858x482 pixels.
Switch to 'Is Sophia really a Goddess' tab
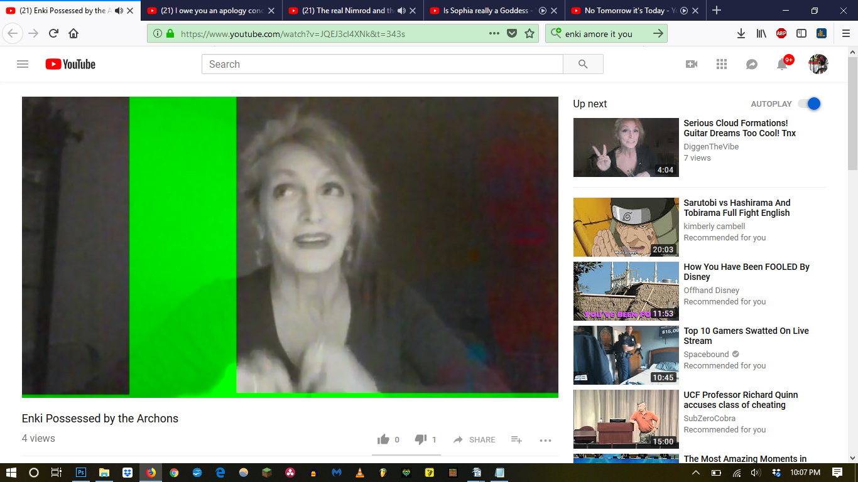(494, 11)
